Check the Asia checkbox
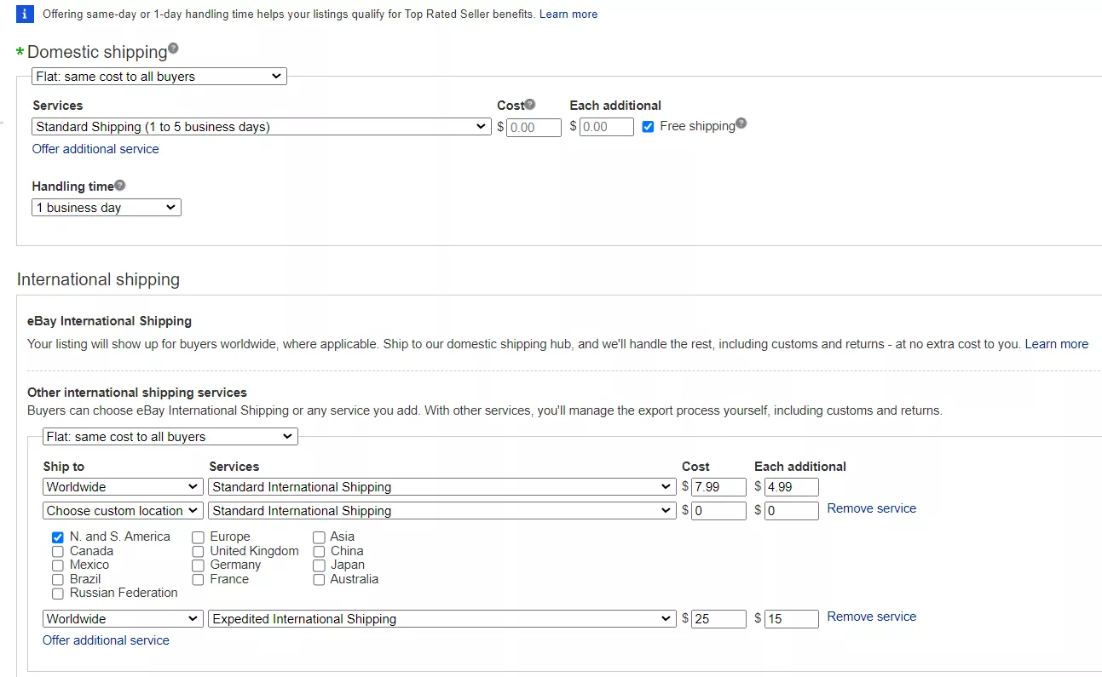The width and height of the screenshot is (1102, 677). (x=319, y=537)
